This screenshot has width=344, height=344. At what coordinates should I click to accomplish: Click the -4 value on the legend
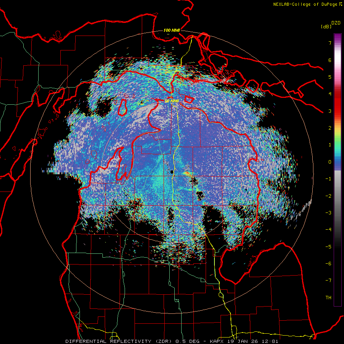coord(328,230)
